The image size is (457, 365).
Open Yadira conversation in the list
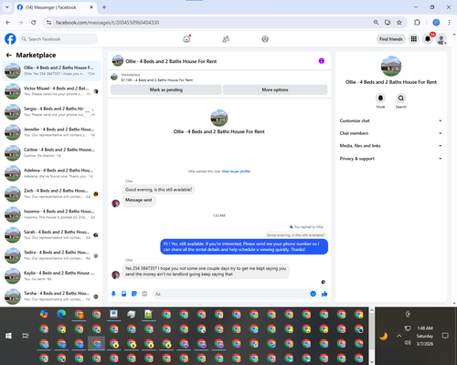(x=51, y=255)
